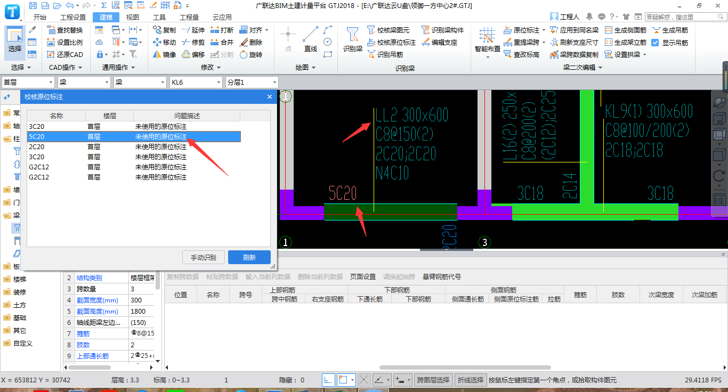Click the 截面高度 value 1800
Viewport: 728px width, 392px height.
[x=141, y=312]
